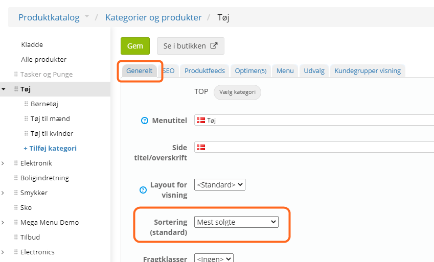Click drag handle beside Tilbud
The width and height of the screenshot is (434, 262).
(16, 237)
